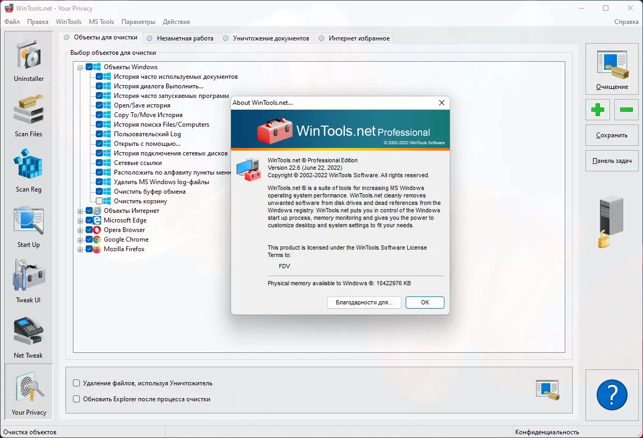Viewport: 643px width, 438px height.
Task: Uncheck the Google Chrome checkbox
Action: [89, 239]
